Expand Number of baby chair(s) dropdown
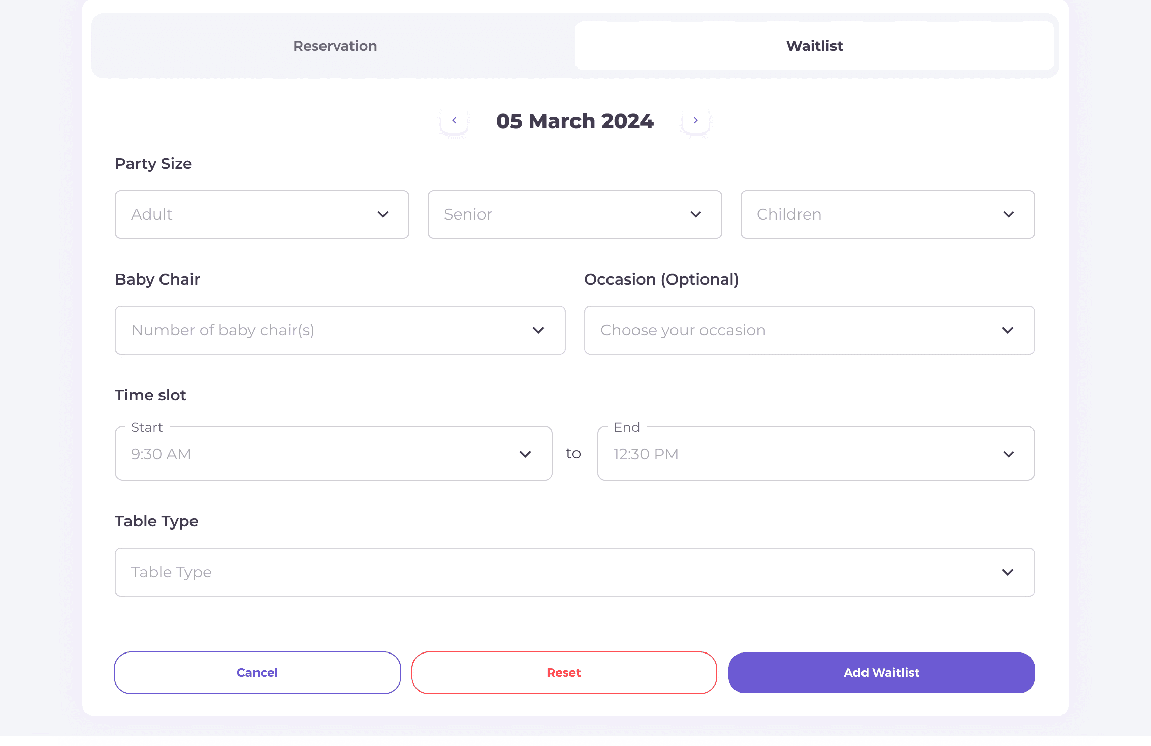Viewport: 1151px width, 746px height. pyautogui.click(x=325, y=330)
